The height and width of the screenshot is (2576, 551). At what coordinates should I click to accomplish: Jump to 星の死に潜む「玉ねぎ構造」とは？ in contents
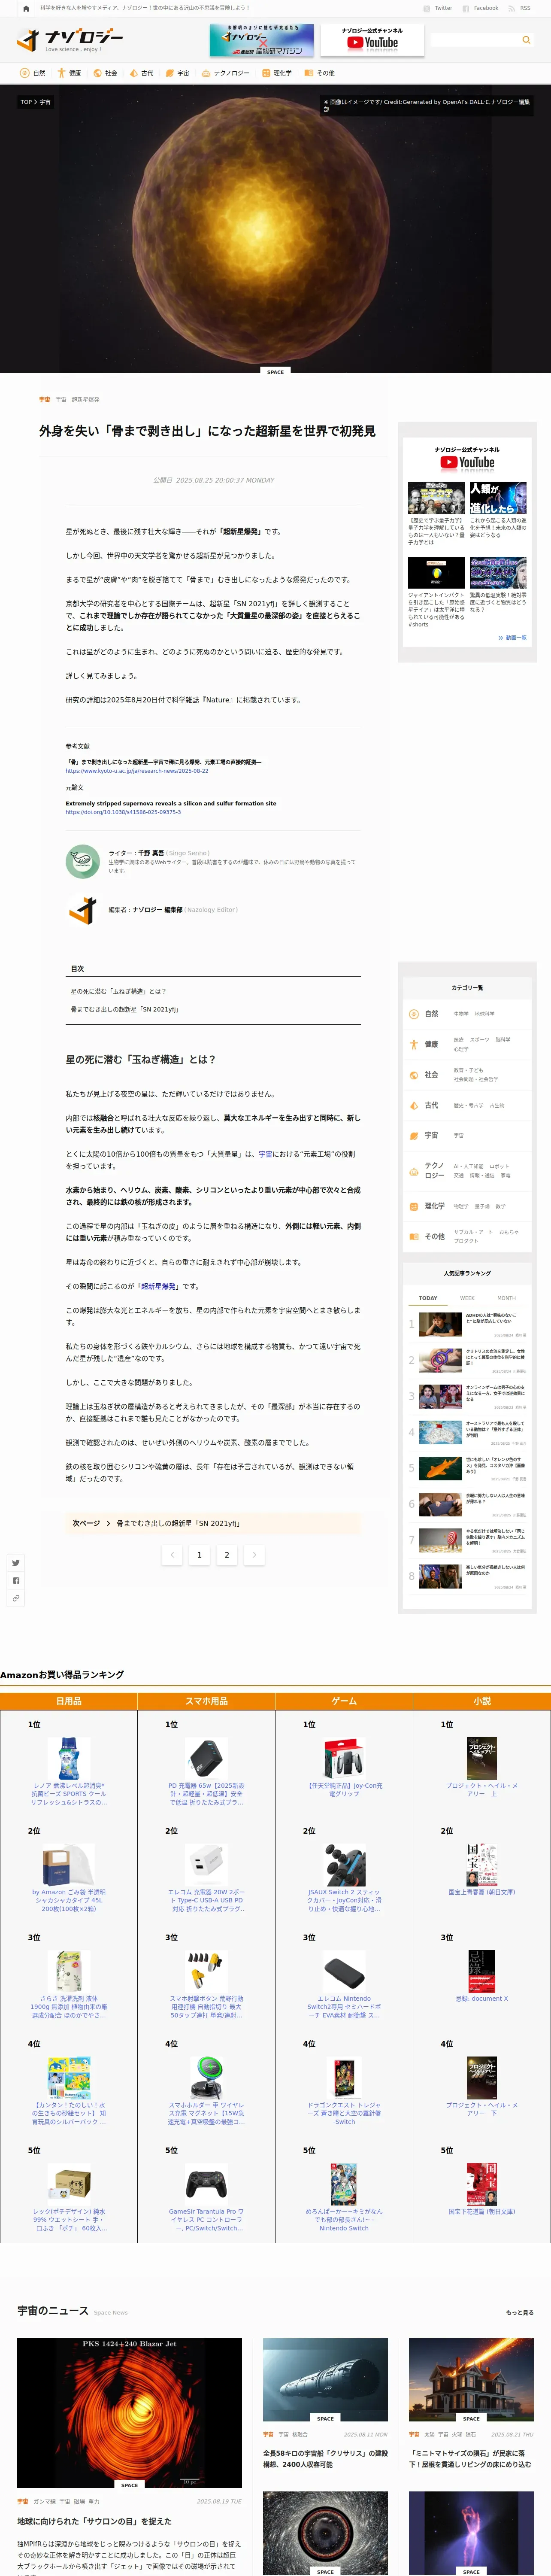coord(118,991)
